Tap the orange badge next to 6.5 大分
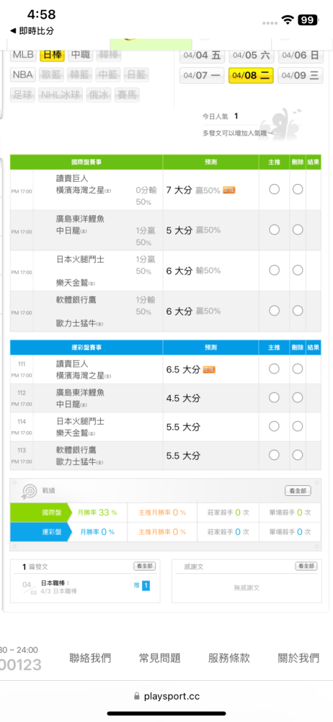This screenshot has width=333, height=722. tap(209, 369)
